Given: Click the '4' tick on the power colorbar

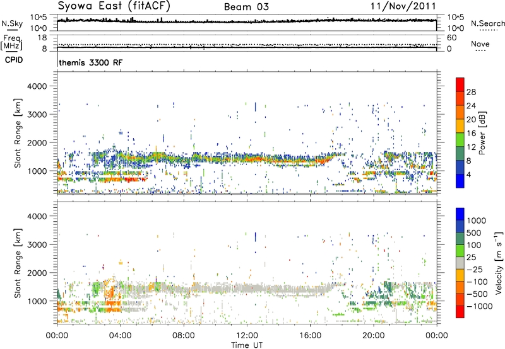Looking at the screenshot, I should point(468,174).
